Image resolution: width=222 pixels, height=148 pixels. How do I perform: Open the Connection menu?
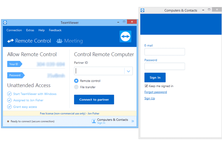pos(14,30)
